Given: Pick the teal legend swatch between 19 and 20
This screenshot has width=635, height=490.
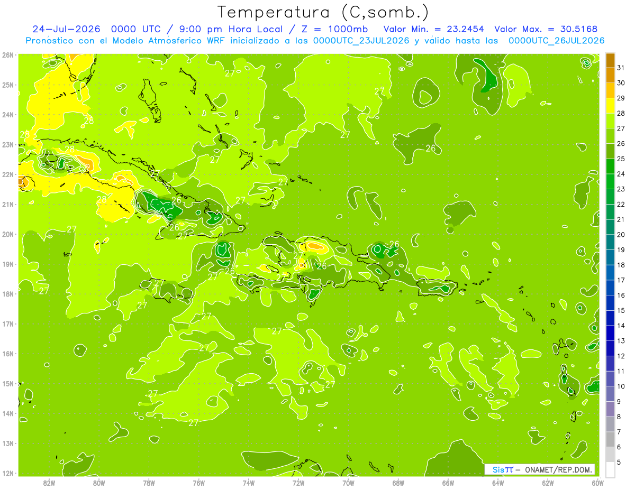Looking at the screenshot, I should (x=610, y=242).
